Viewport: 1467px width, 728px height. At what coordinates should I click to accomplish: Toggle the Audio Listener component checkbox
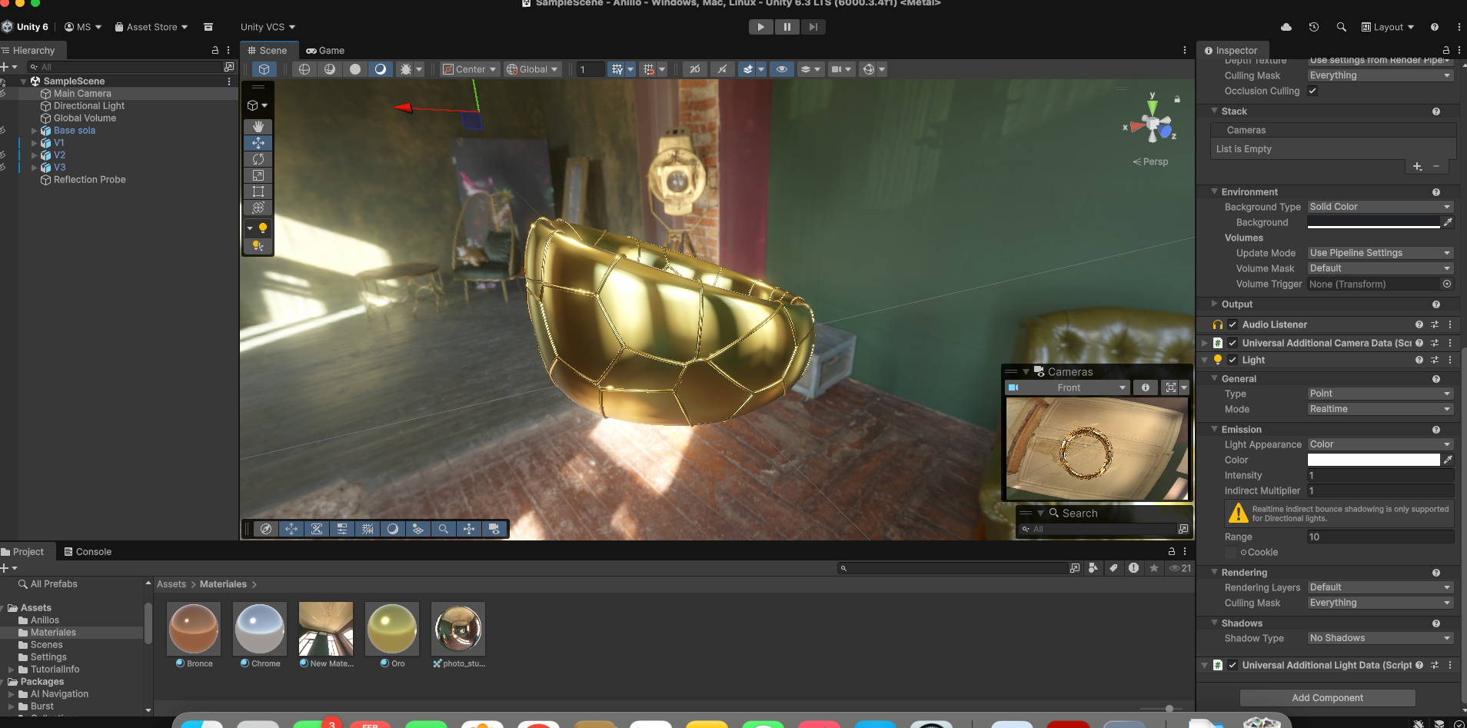click(1232, 324)
